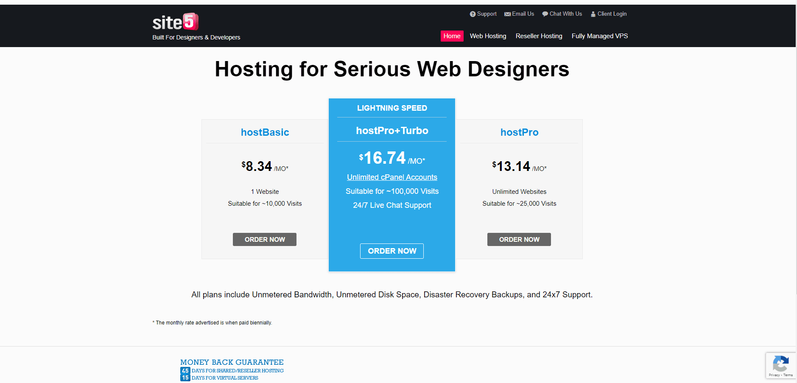Click the hostBasic plan title
The height and width of the screenshot is (383, 797).
tap(265, 132)
